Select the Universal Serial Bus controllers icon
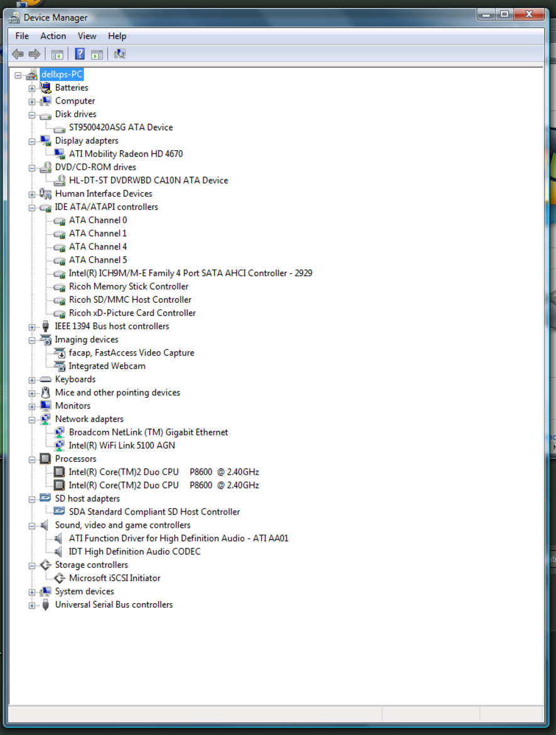 point(45,605)
